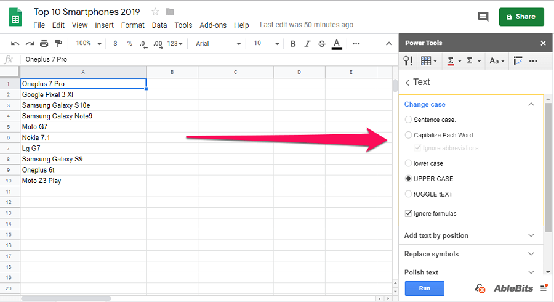The image size is (554, 302).
Task: Open font size 10 dropdown
Action: 267,44
